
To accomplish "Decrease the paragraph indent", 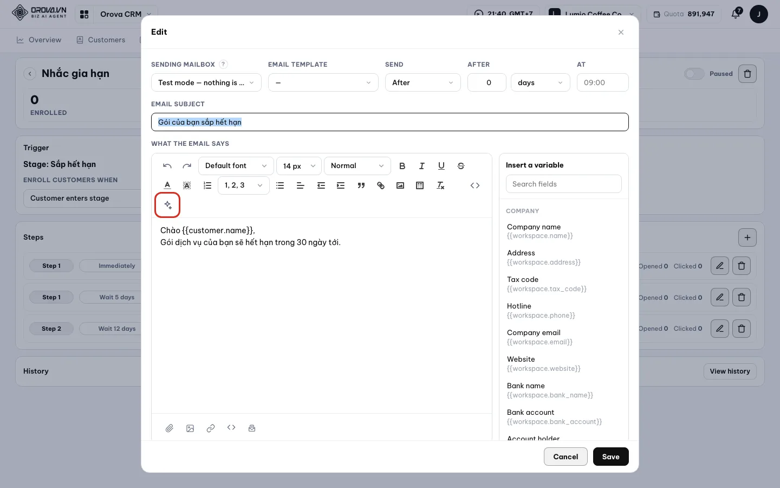I will [321, 185].
